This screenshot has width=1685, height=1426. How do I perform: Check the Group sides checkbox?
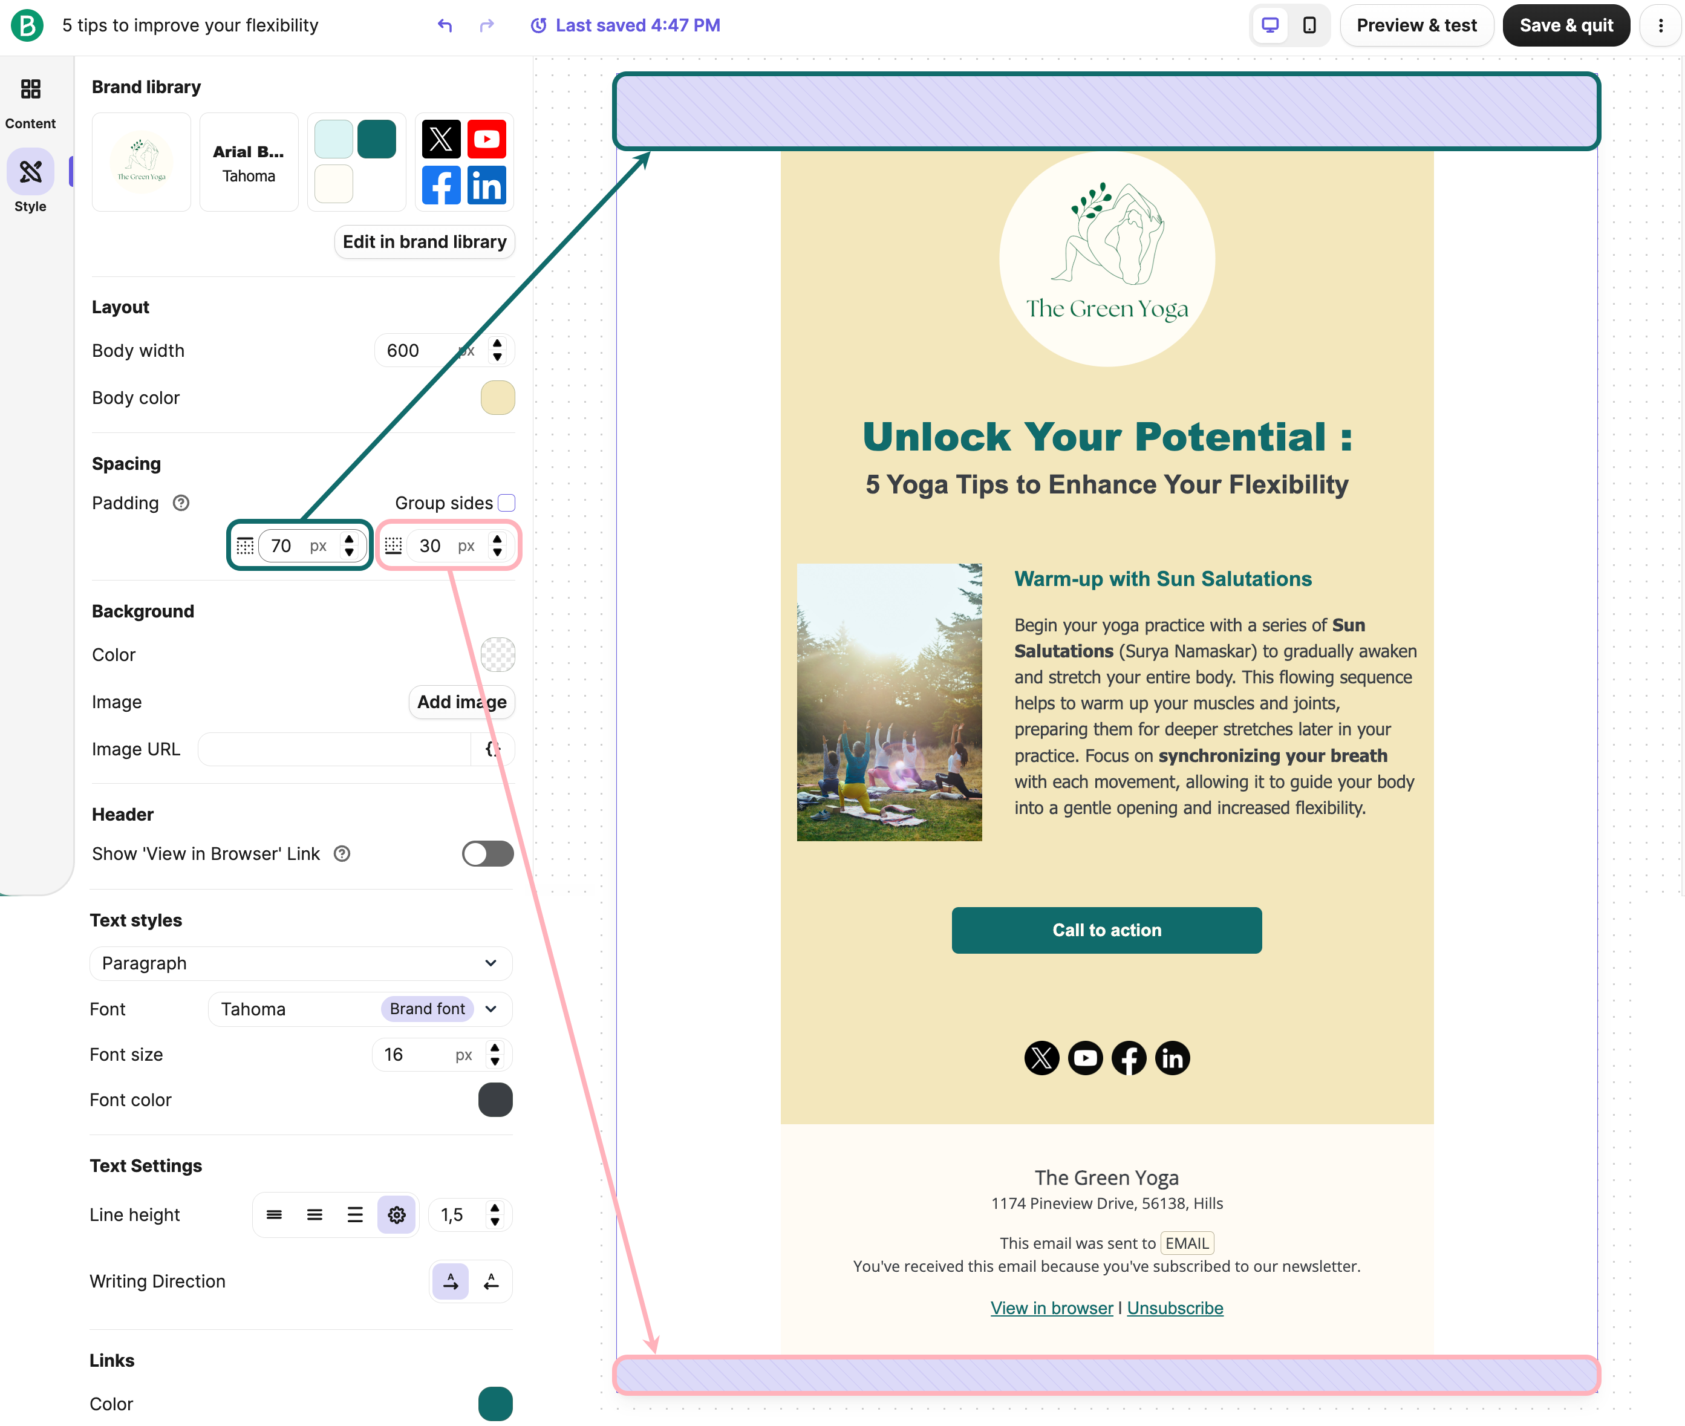(507, 503)
